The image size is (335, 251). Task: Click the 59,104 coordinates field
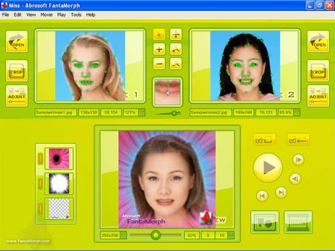111,112
